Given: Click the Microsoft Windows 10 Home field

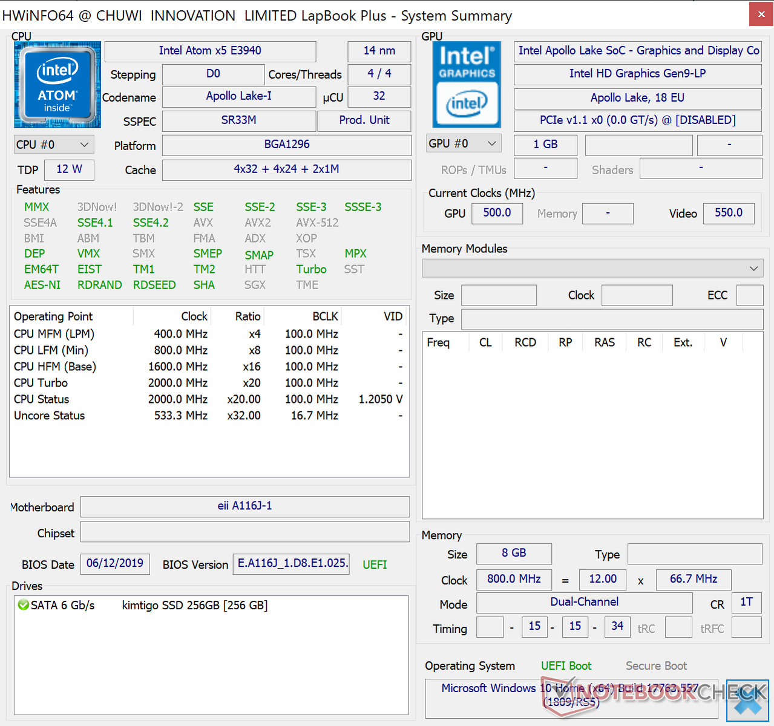Looking at the screenshot, I should click(571, 698).
